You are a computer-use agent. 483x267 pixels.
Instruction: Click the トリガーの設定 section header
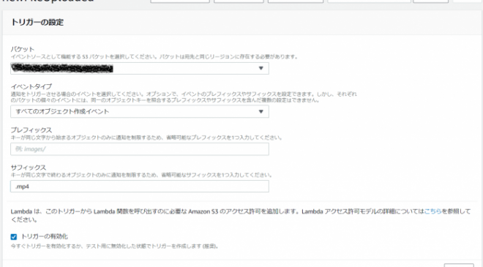37,22
